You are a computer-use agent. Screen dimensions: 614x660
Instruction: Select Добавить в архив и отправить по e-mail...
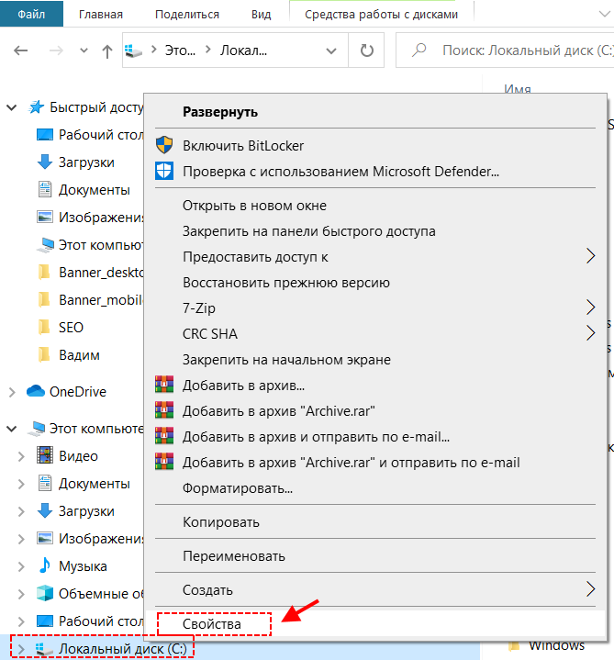click(374, 437)
